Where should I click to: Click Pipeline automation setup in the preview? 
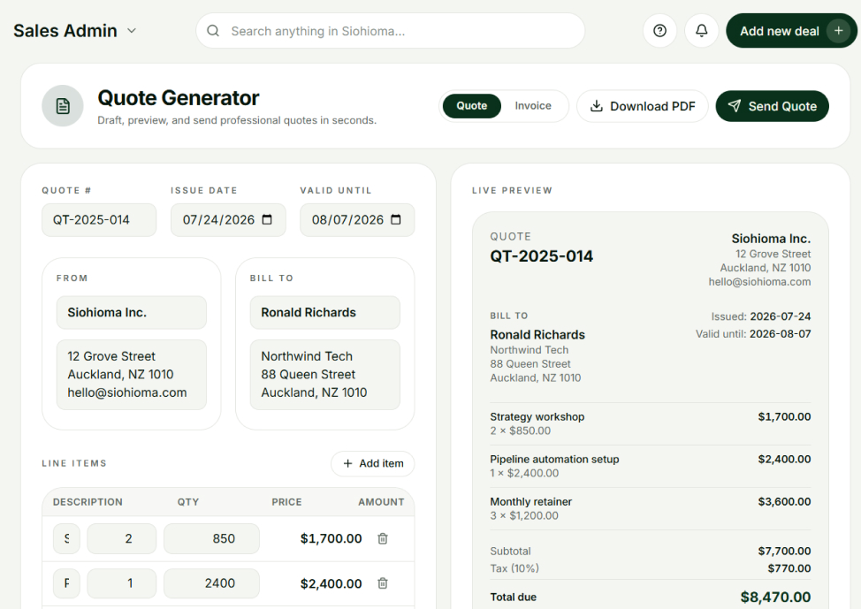(x=554, y=459)
